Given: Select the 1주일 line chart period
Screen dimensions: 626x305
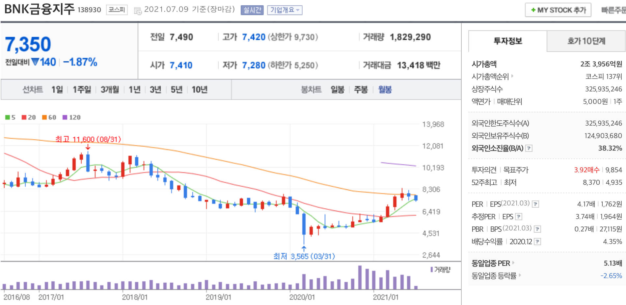Looking at the screenshot, I should point(82,89).
